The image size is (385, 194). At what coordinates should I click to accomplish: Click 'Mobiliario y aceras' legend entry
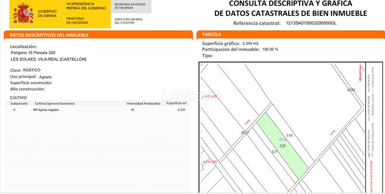pyautogui.click(x=372, y=105)
